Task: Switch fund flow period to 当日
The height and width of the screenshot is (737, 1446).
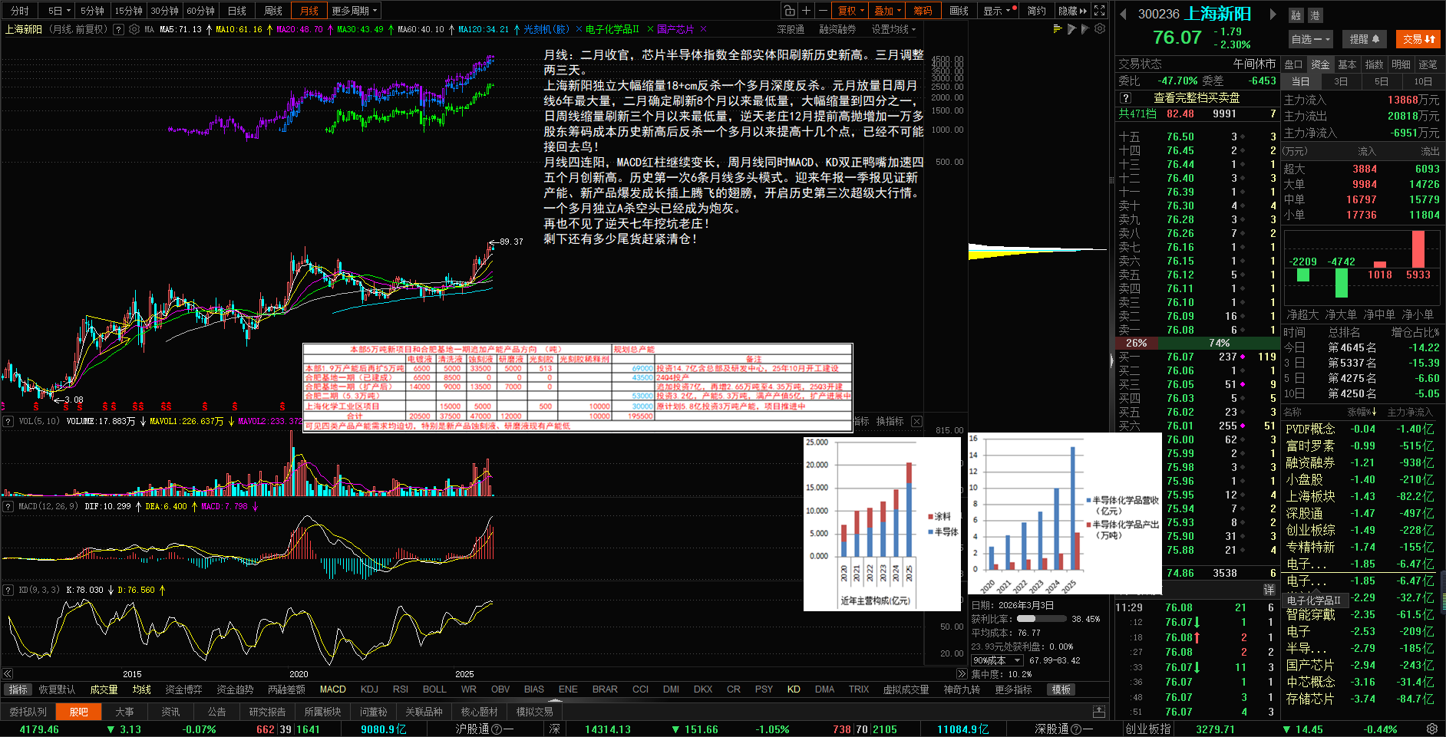Action: click(1301, 81)
